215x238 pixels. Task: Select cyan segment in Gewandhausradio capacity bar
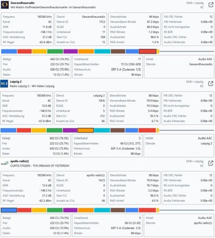coord(102,52)
